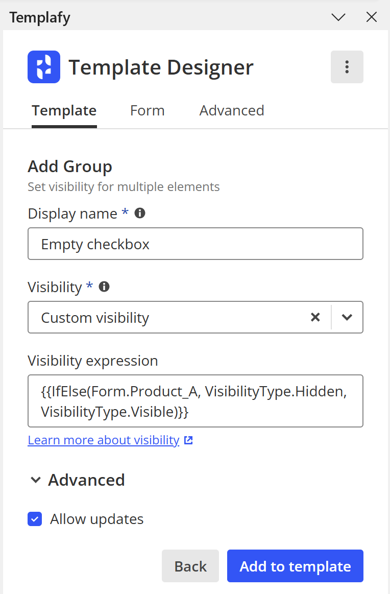Viewport: 390px width, 594px height.
Task: Switch to the Form tab
Action: 148,111
